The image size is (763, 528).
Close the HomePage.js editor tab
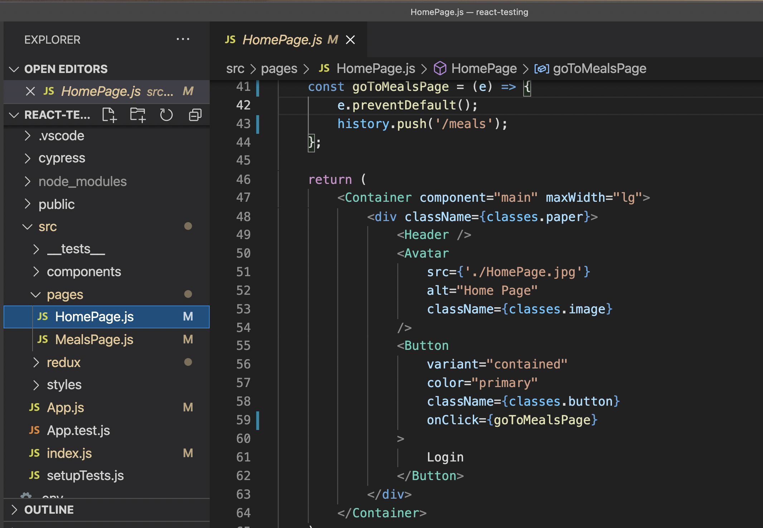[350, 40]
